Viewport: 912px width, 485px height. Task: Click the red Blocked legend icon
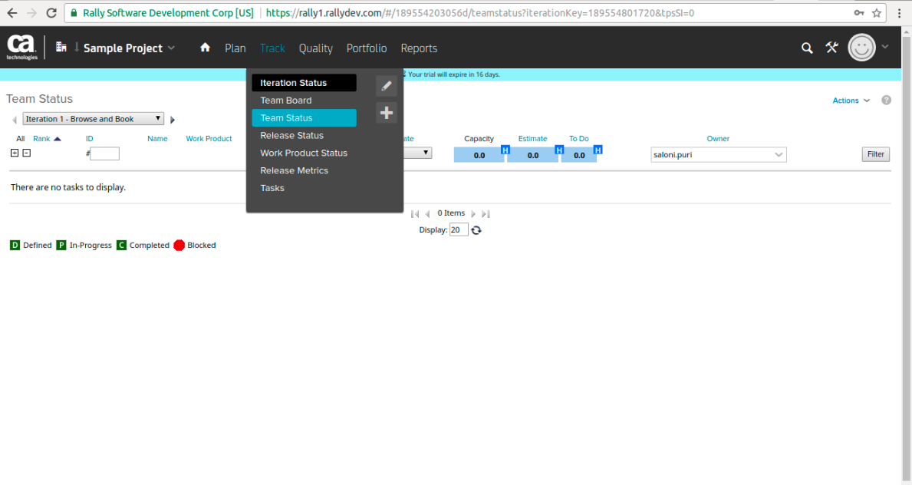pos(179,245)
